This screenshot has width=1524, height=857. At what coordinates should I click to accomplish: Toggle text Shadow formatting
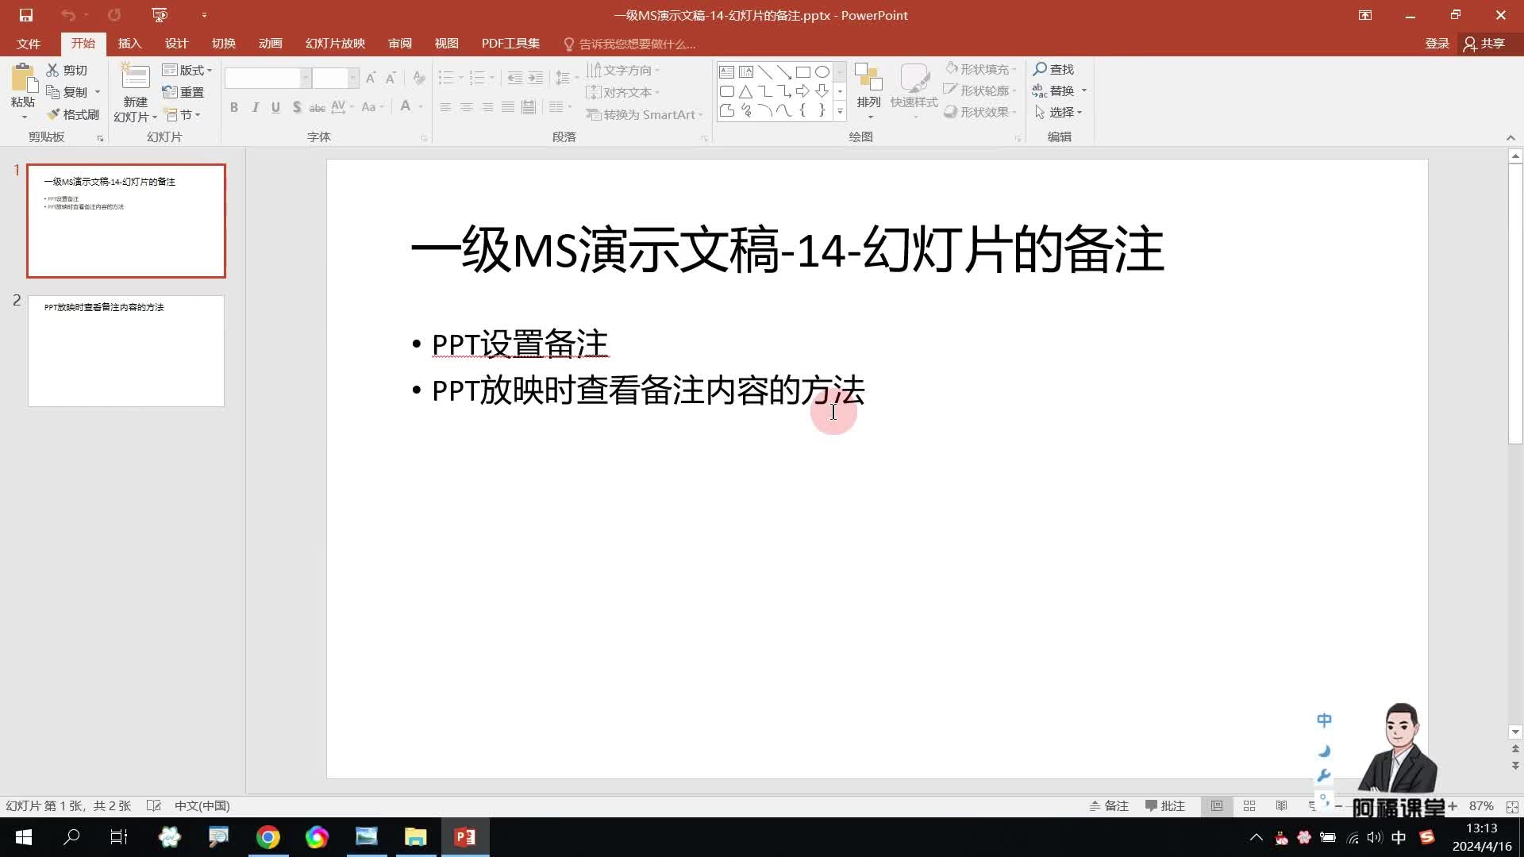tap(297, 107)
